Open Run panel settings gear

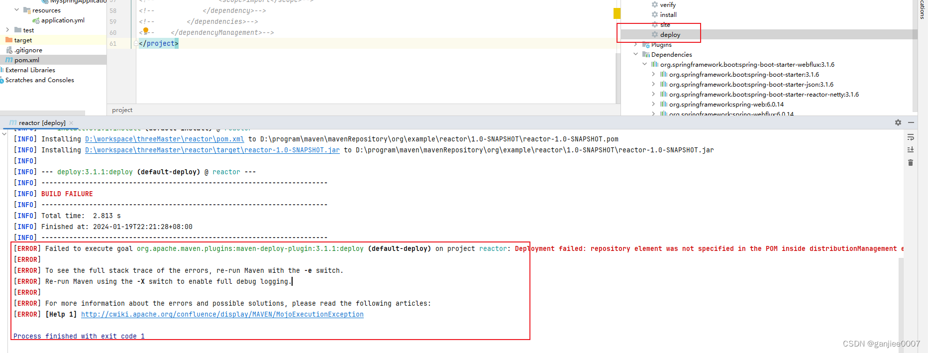click(x=898, y=122)
